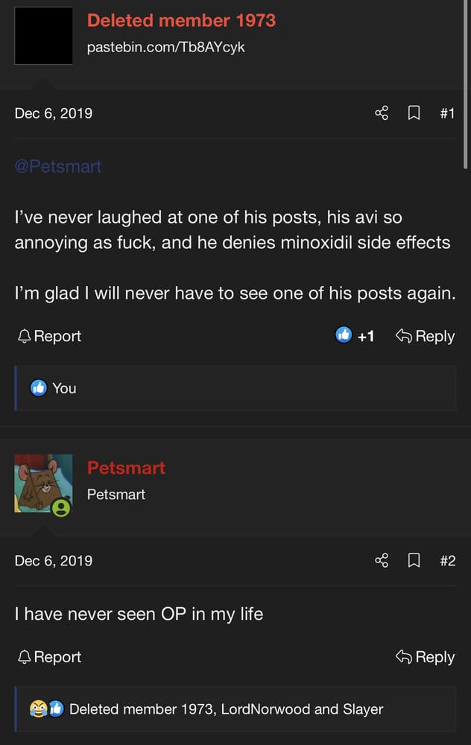The height and width of the screenshot is (745, 471).
Task: Click the online status badge on Petsmart avatar
Action: tap(61, 508)
